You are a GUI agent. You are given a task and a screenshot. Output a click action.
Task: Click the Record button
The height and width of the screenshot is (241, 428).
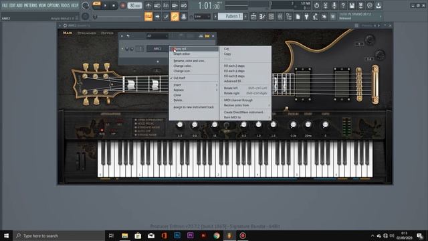[123, 6]
